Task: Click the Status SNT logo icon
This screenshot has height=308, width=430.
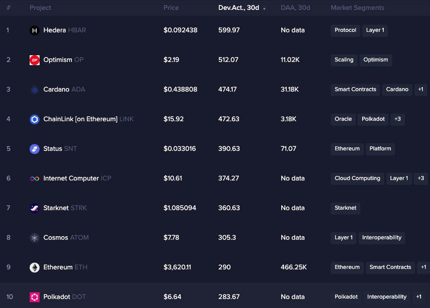Action: tap(35, 149)
